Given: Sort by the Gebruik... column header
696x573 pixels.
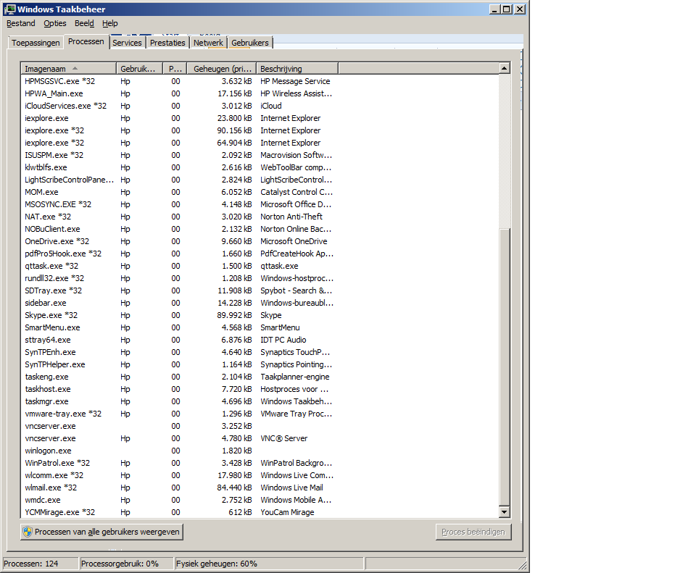Looking at the screenshot, I should click(x=139, y=69).
